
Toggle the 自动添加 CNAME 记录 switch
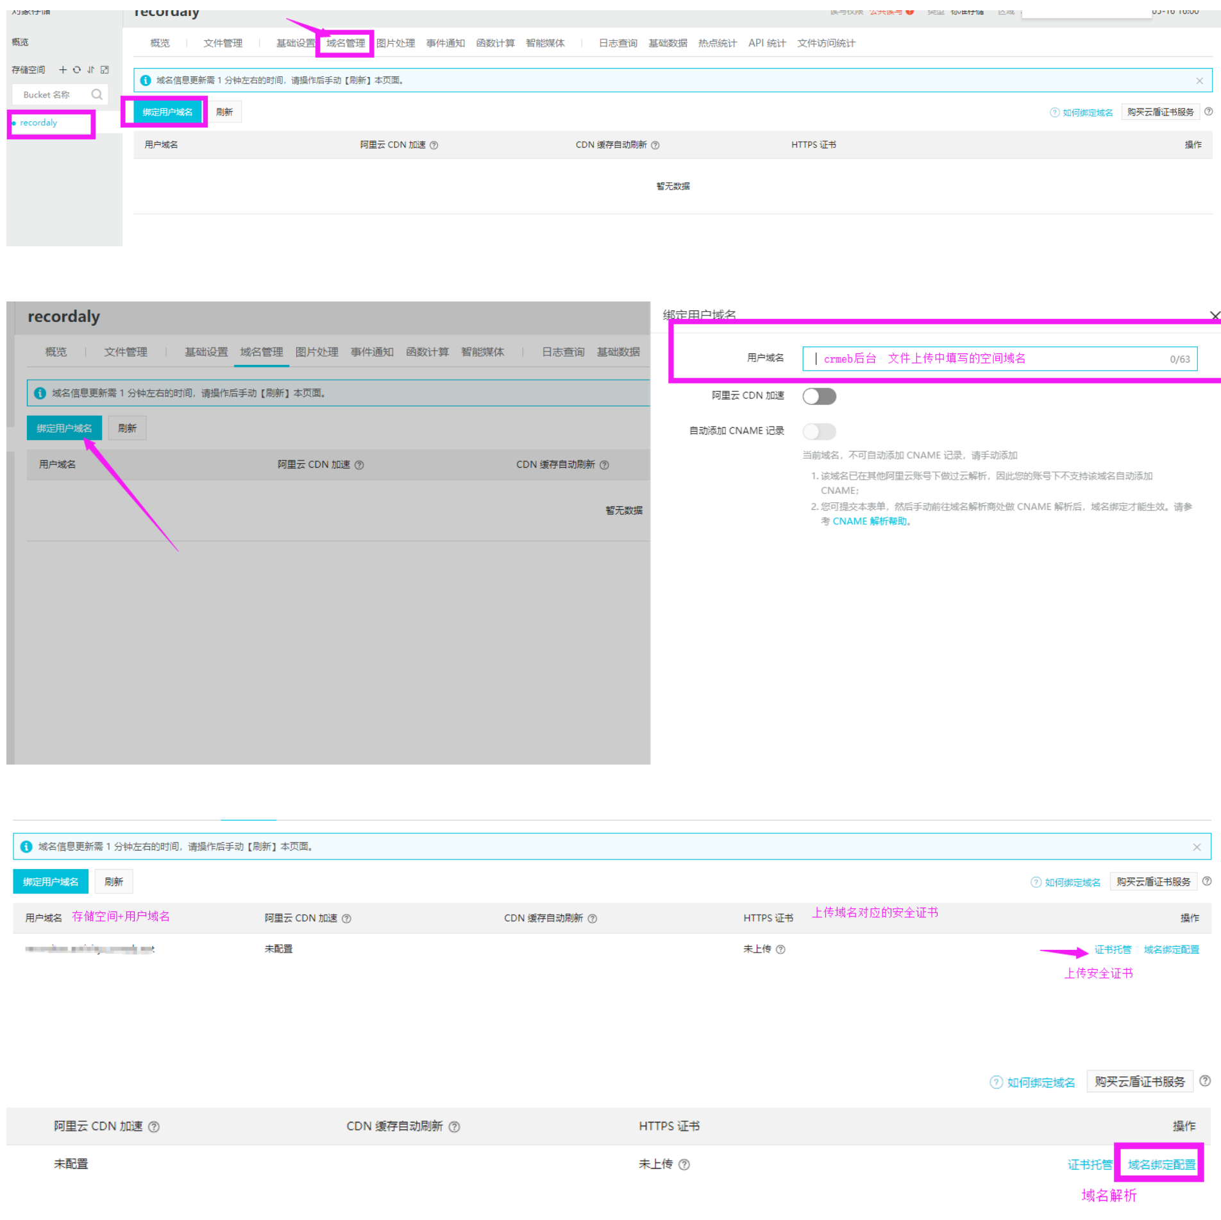click(819, 432)
